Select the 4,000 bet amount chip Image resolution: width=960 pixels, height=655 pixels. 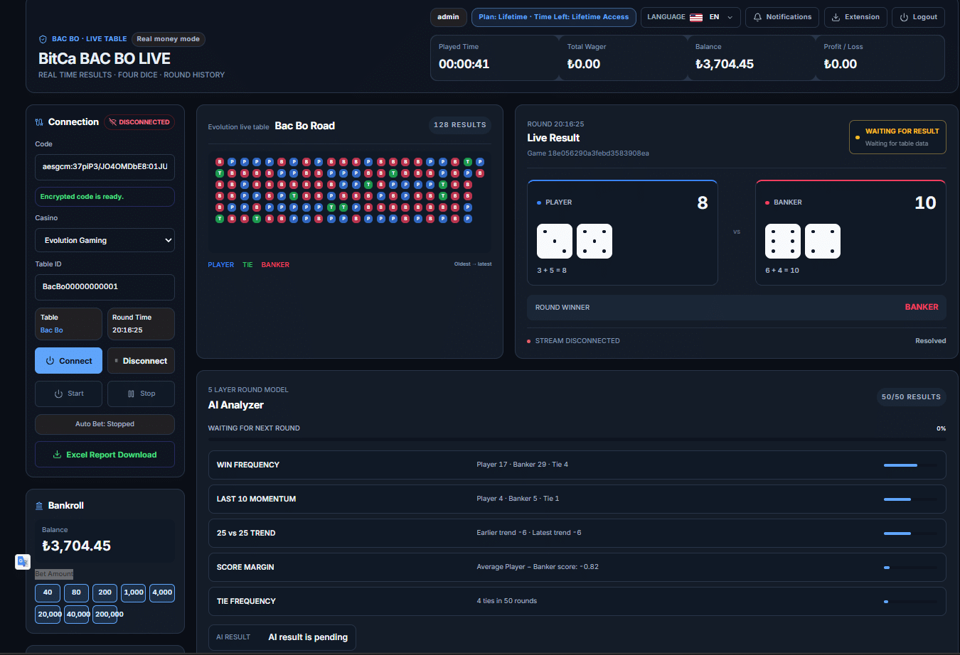coord(162,592)
